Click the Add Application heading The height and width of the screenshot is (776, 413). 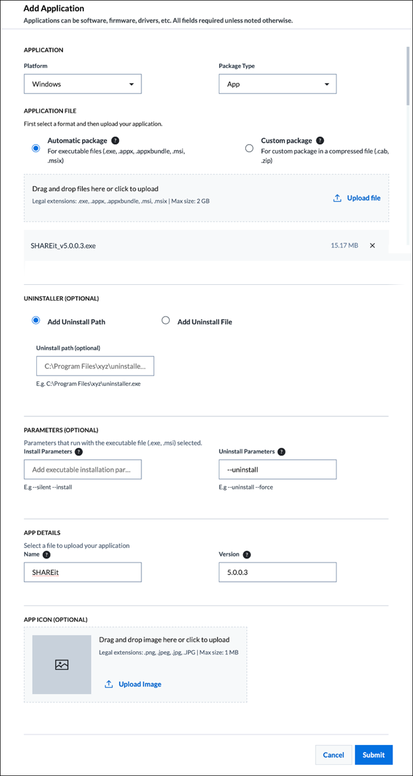[x=54, y=9]
